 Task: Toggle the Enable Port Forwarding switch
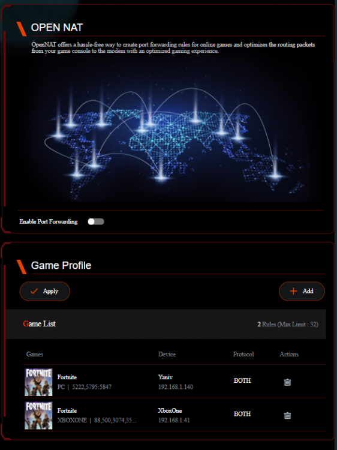tap(96, 221)
